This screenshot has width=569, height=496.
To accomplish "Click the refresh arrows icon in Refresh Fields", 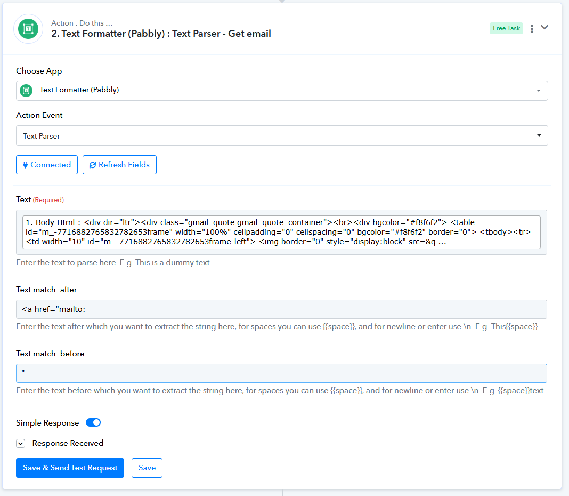I will click(x=93, y=165).
